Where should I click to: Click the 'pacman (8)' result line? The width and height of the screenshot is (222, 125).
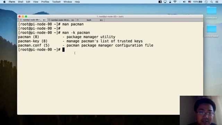[x=67, y=37]
